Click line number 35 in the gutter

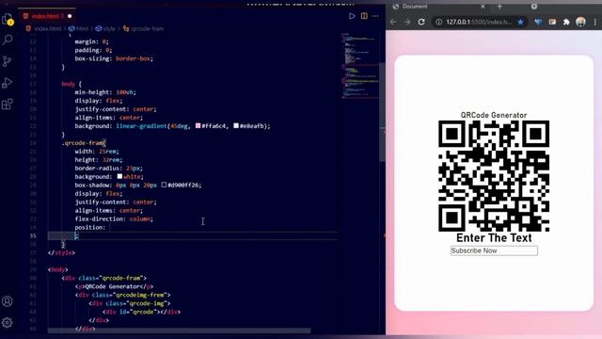[x=33, y=235]
